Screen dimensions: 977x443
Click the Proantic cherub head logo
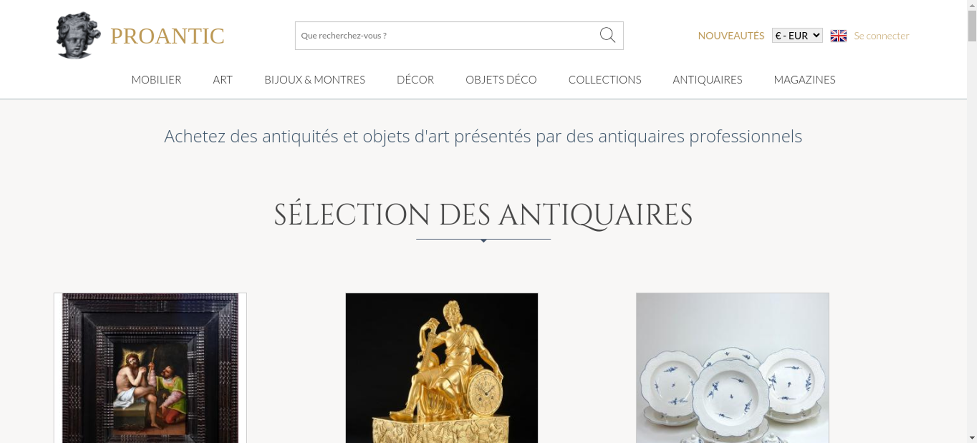tap(78, 35)
